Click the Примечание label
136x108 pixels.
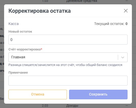pyautogui.click(x=18, y=73)
